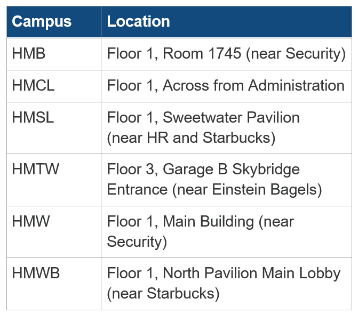Click the Campus column header
The image size is (358, 314).
[x=42, y=22]
